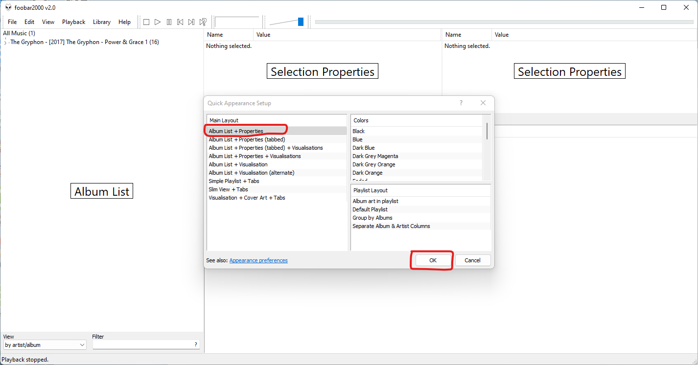The height and width of the screenshot is (365, 698).
Task: Click the Next track button
Action: point(191,22)
